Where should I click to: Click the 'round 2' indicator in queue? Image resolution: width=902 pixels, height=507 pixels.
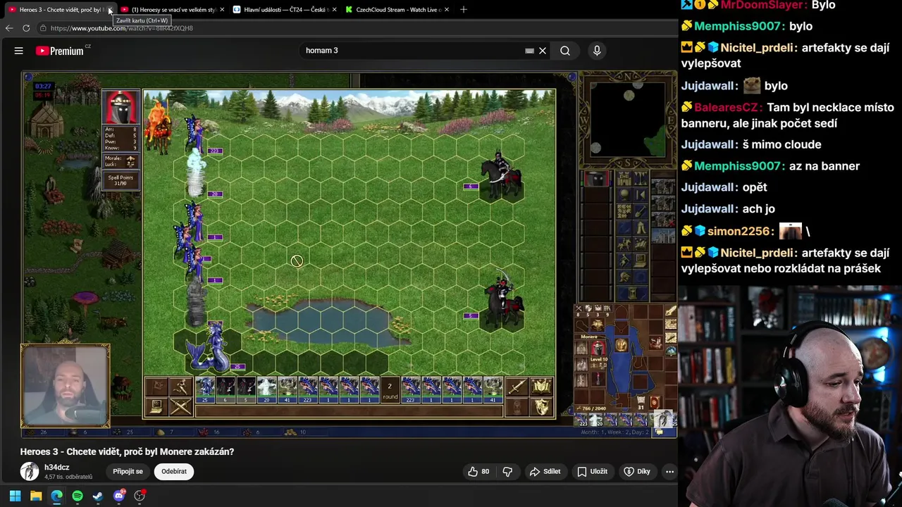(390, 391)
